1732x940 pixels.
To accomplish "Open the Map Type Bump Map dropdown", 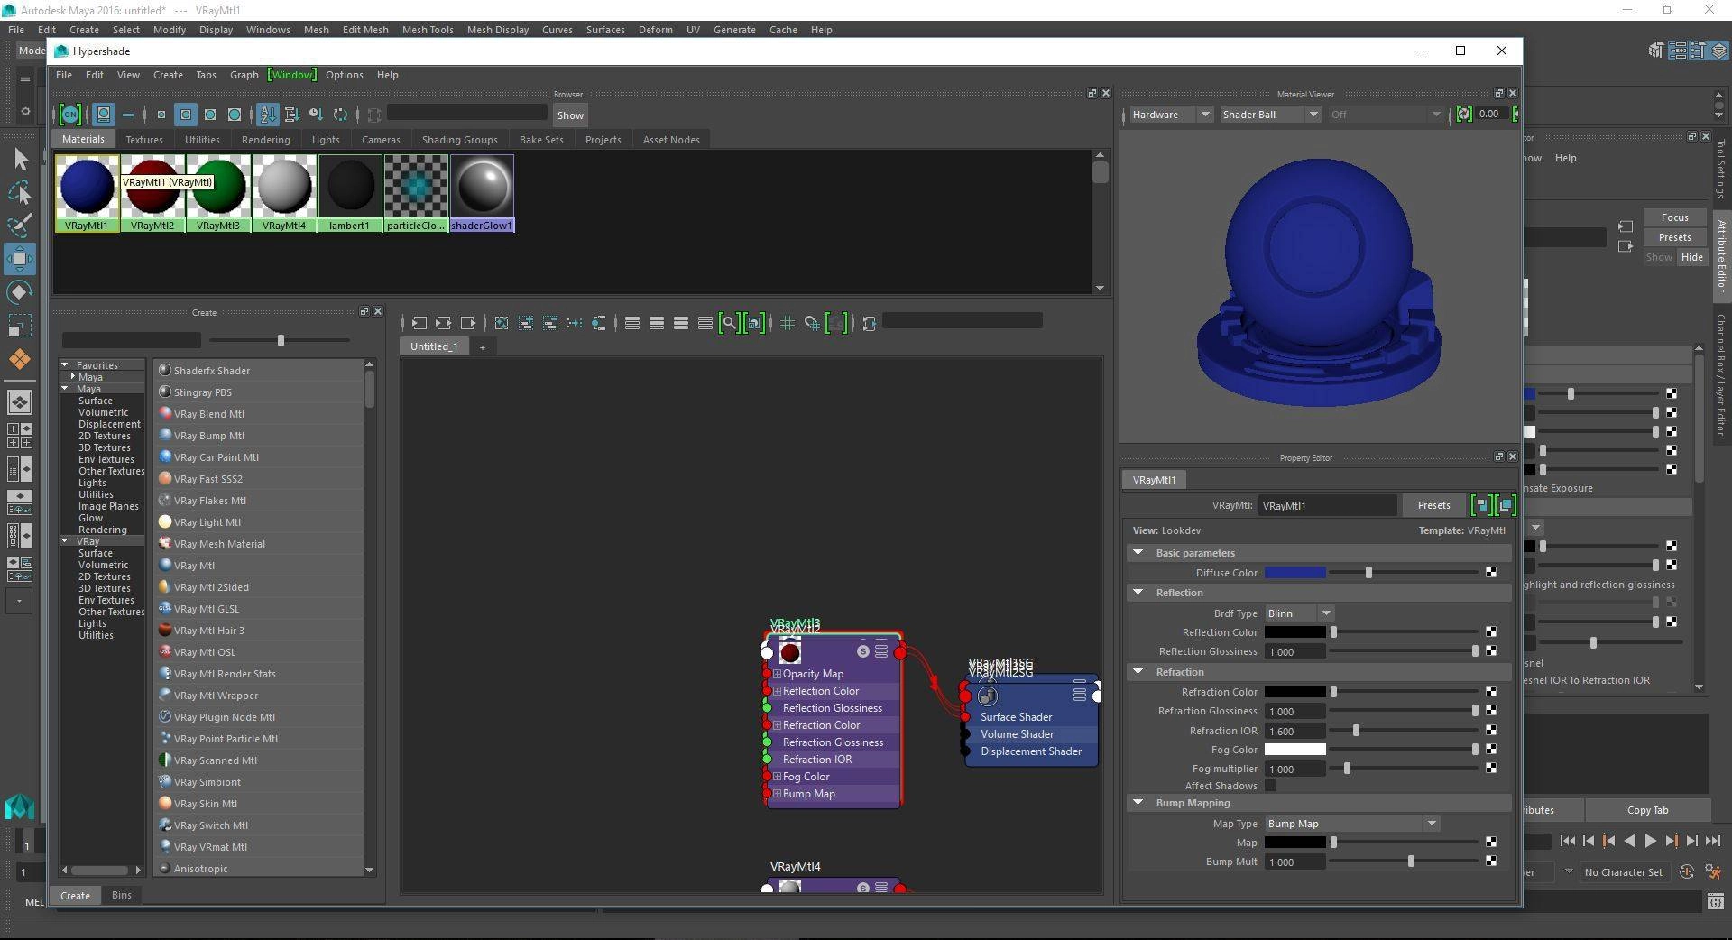I will [1352, 824].
